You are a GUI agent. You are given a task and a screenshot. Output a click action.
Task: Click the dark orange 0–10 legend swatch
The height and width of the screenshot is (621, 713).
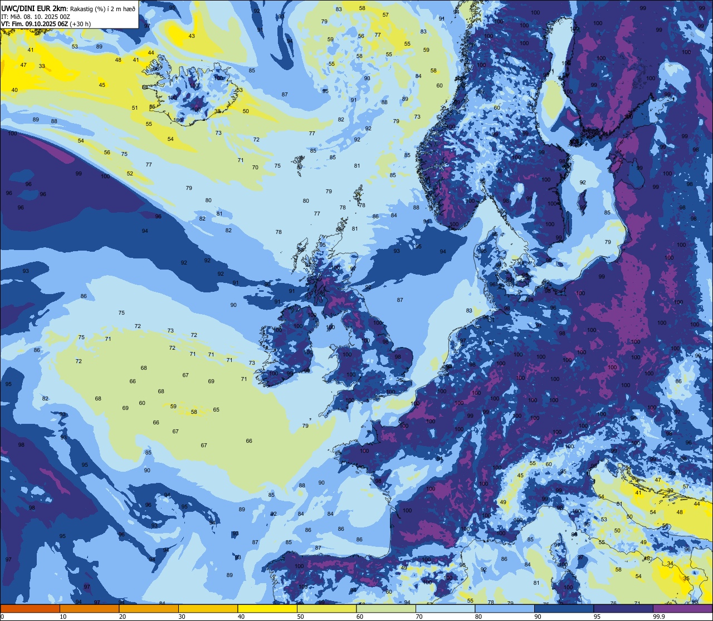coord(30,609)
